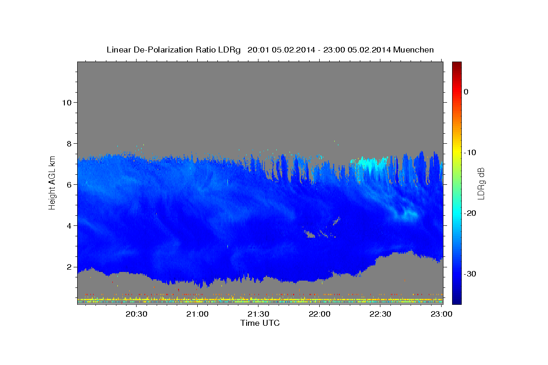The image size is (548, 365).
Task: Click the yellow ground-clutter band at plot bottom
Action: click(x=260, y=300)
